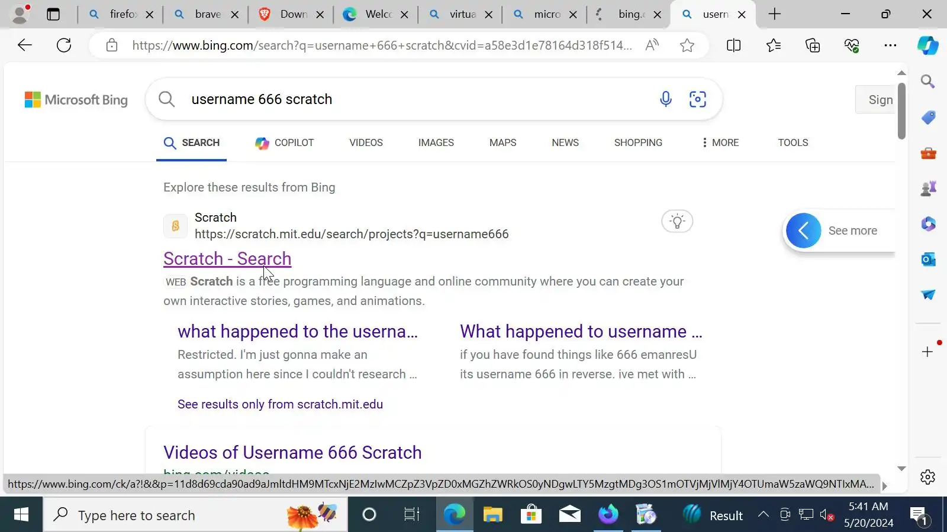Open 'what happened to the userna…' link

pos(298,332)
